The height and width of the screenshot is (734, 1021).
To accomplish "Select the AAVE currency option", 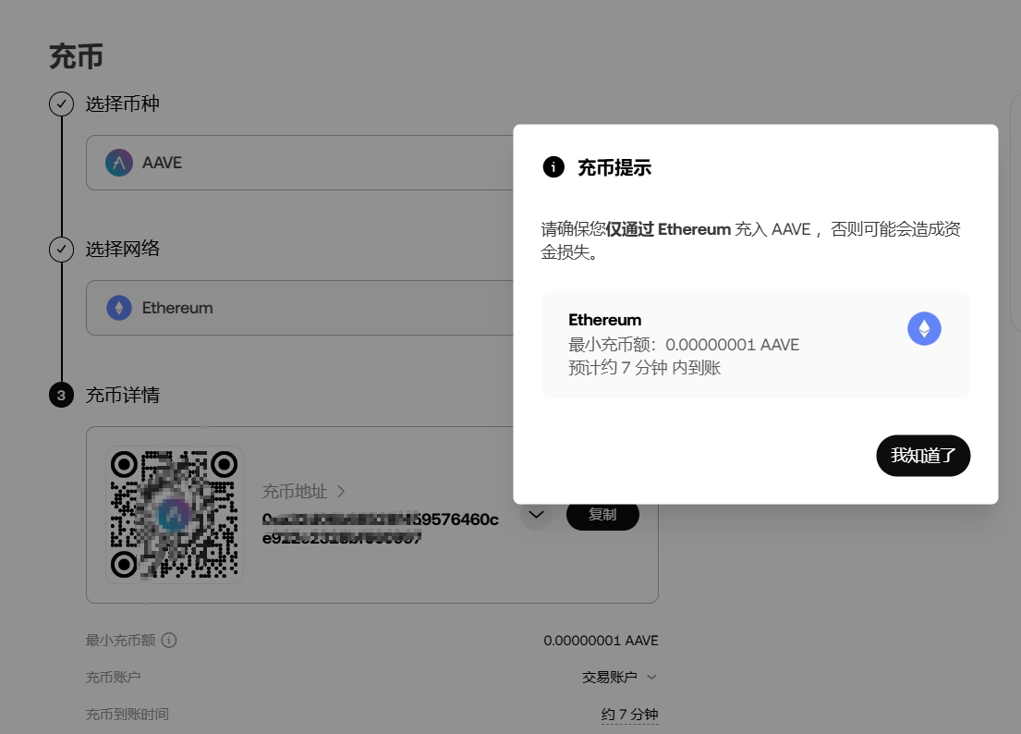I will [x=371, y=163].
